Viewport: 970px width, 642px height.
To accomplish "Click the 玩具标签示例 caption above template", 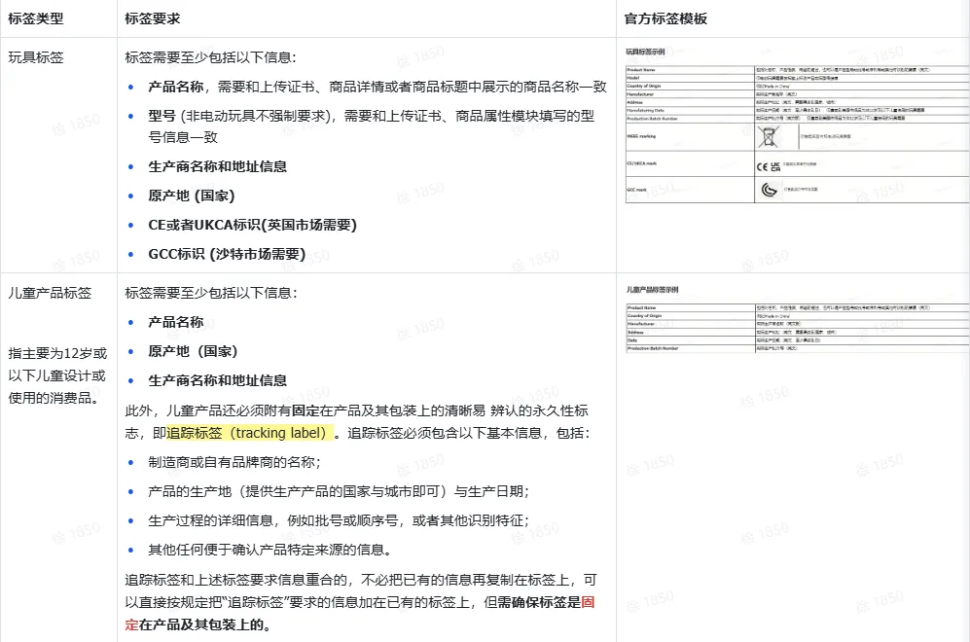I will tap(645, 52).
